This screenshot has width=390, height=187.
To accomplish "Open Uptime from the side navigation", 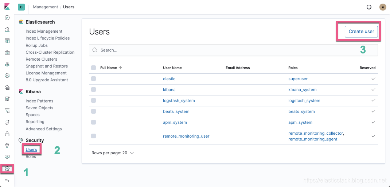I will coord(7,122).
